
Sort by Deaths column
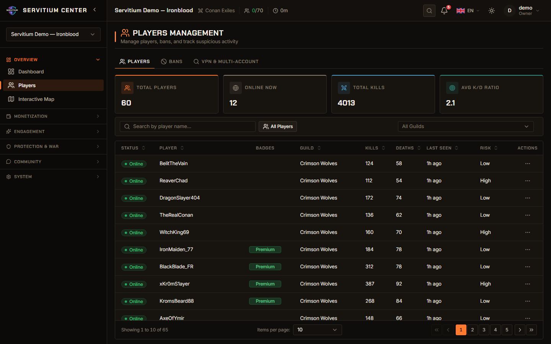coord(408,148)
